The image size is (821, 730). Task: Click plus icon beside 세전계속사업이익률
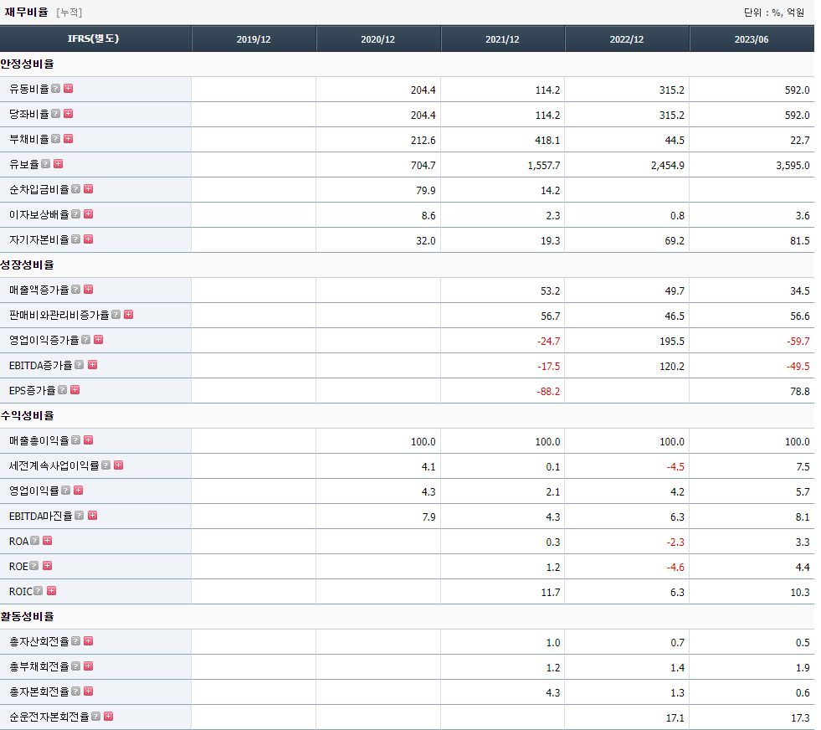pyautogui.click(x=119, y=465)
